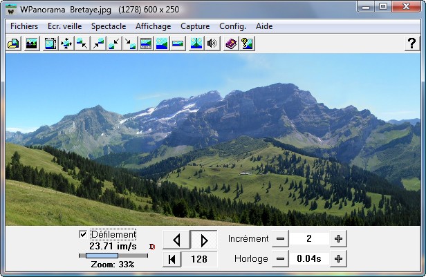Move window to top-left corner icon
The image size is (426, 277).
point(82,44)
